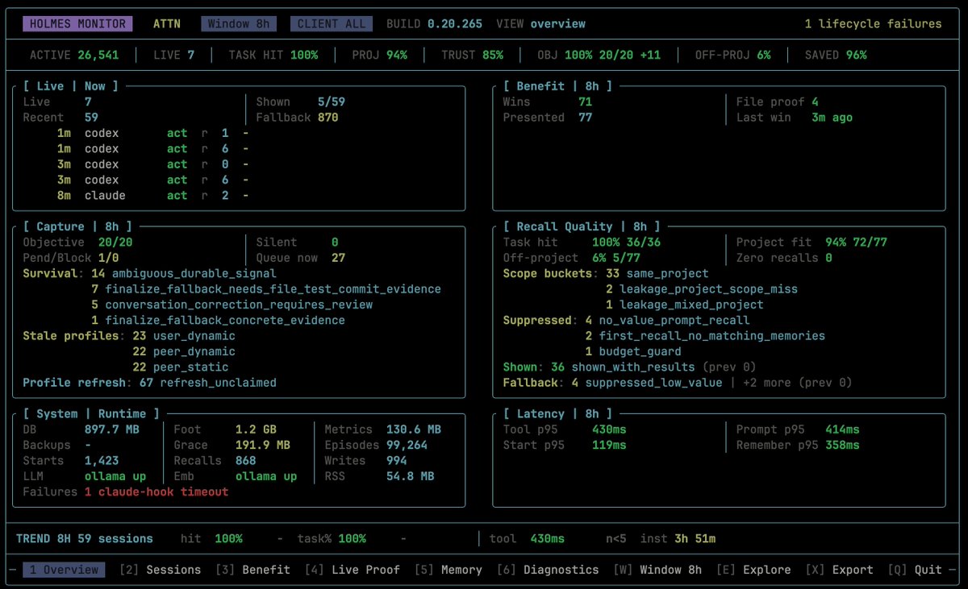Click the Queue now 27 value

[300, 259]
